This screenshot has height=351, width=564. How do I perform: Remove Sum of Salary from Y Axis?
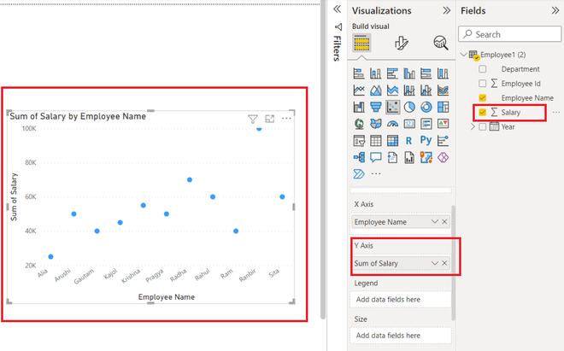pos(444,263)
